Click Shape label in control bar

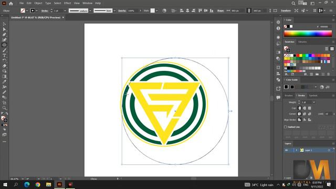click(x=220, y=10)
